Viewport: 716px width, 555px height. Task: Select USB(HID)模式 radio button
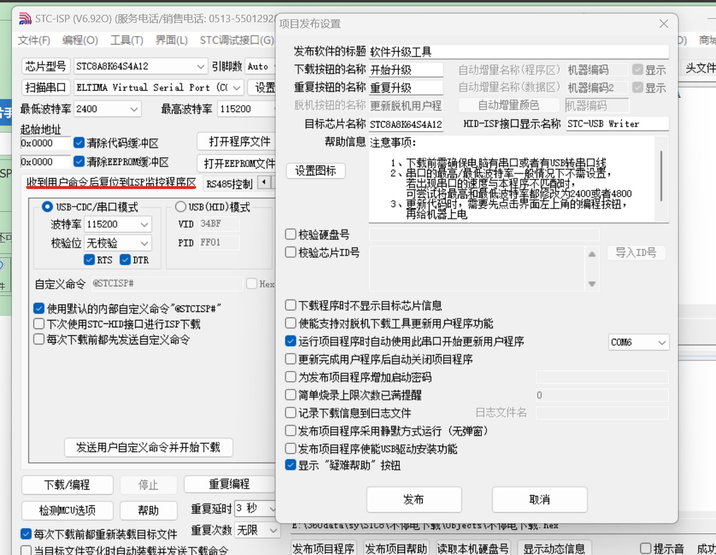[181, 207]
